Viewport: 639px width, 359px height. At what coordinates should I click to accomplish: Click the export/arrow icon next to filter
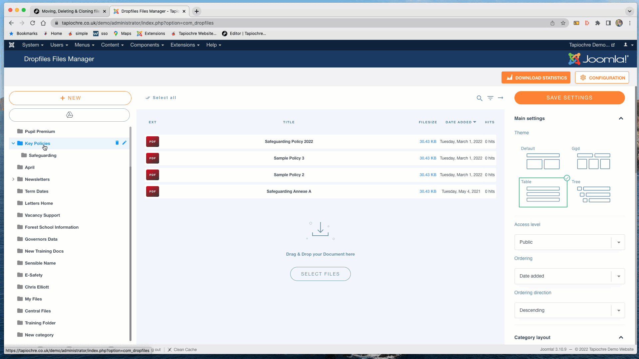(x=500, y=97)
